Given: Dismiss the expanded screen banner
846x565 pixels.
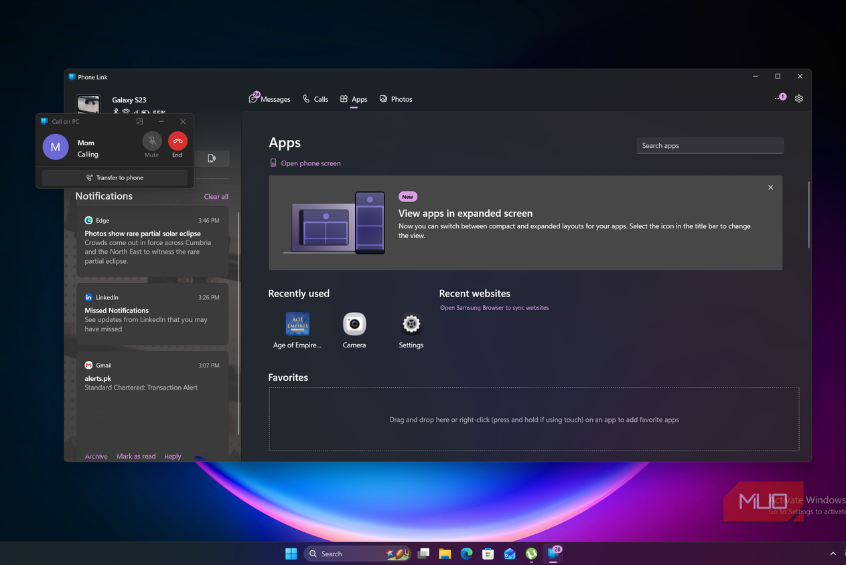Looking at the screenshot, I should click(770, 187).
